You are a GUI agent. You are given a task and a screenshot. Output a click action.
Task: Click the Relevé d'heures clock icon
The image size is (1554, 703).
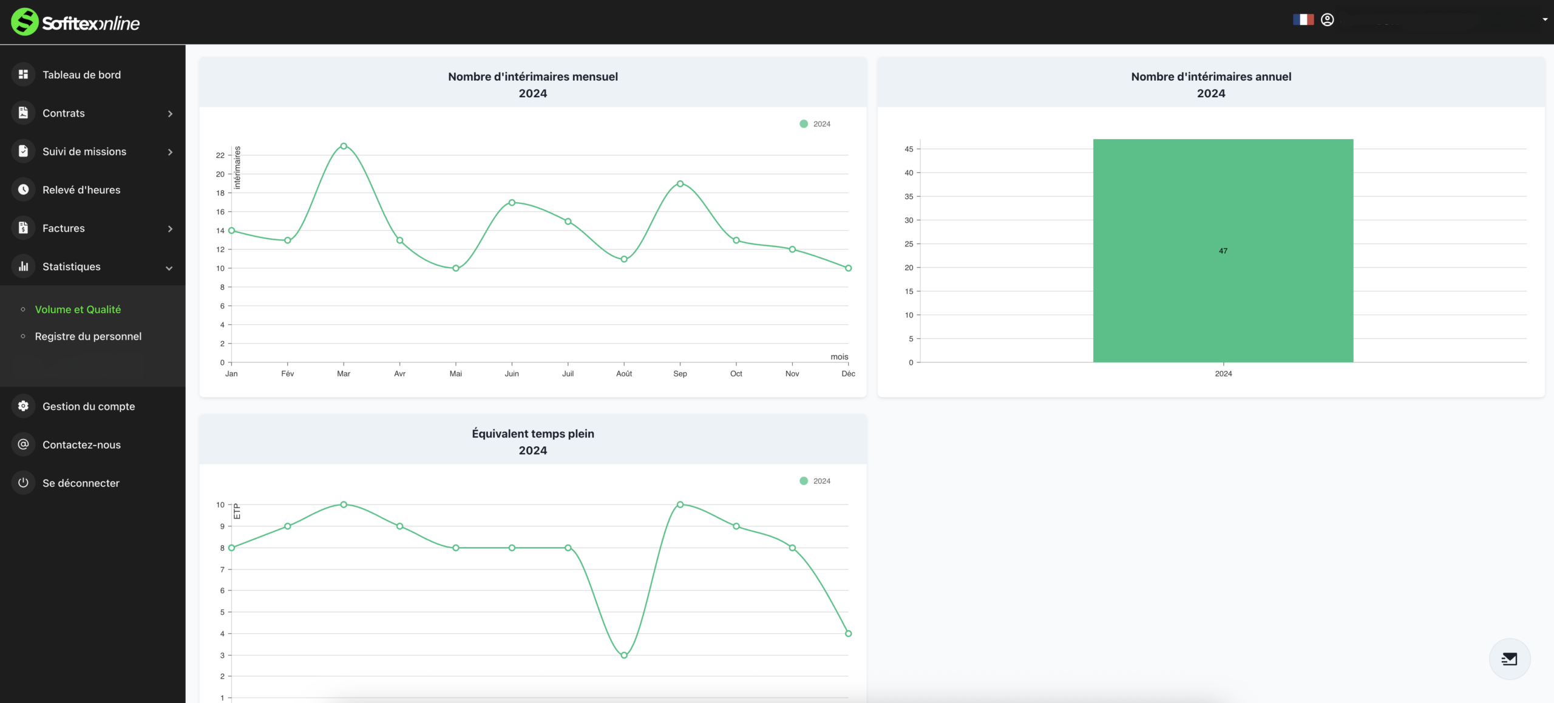click(23, 189)
